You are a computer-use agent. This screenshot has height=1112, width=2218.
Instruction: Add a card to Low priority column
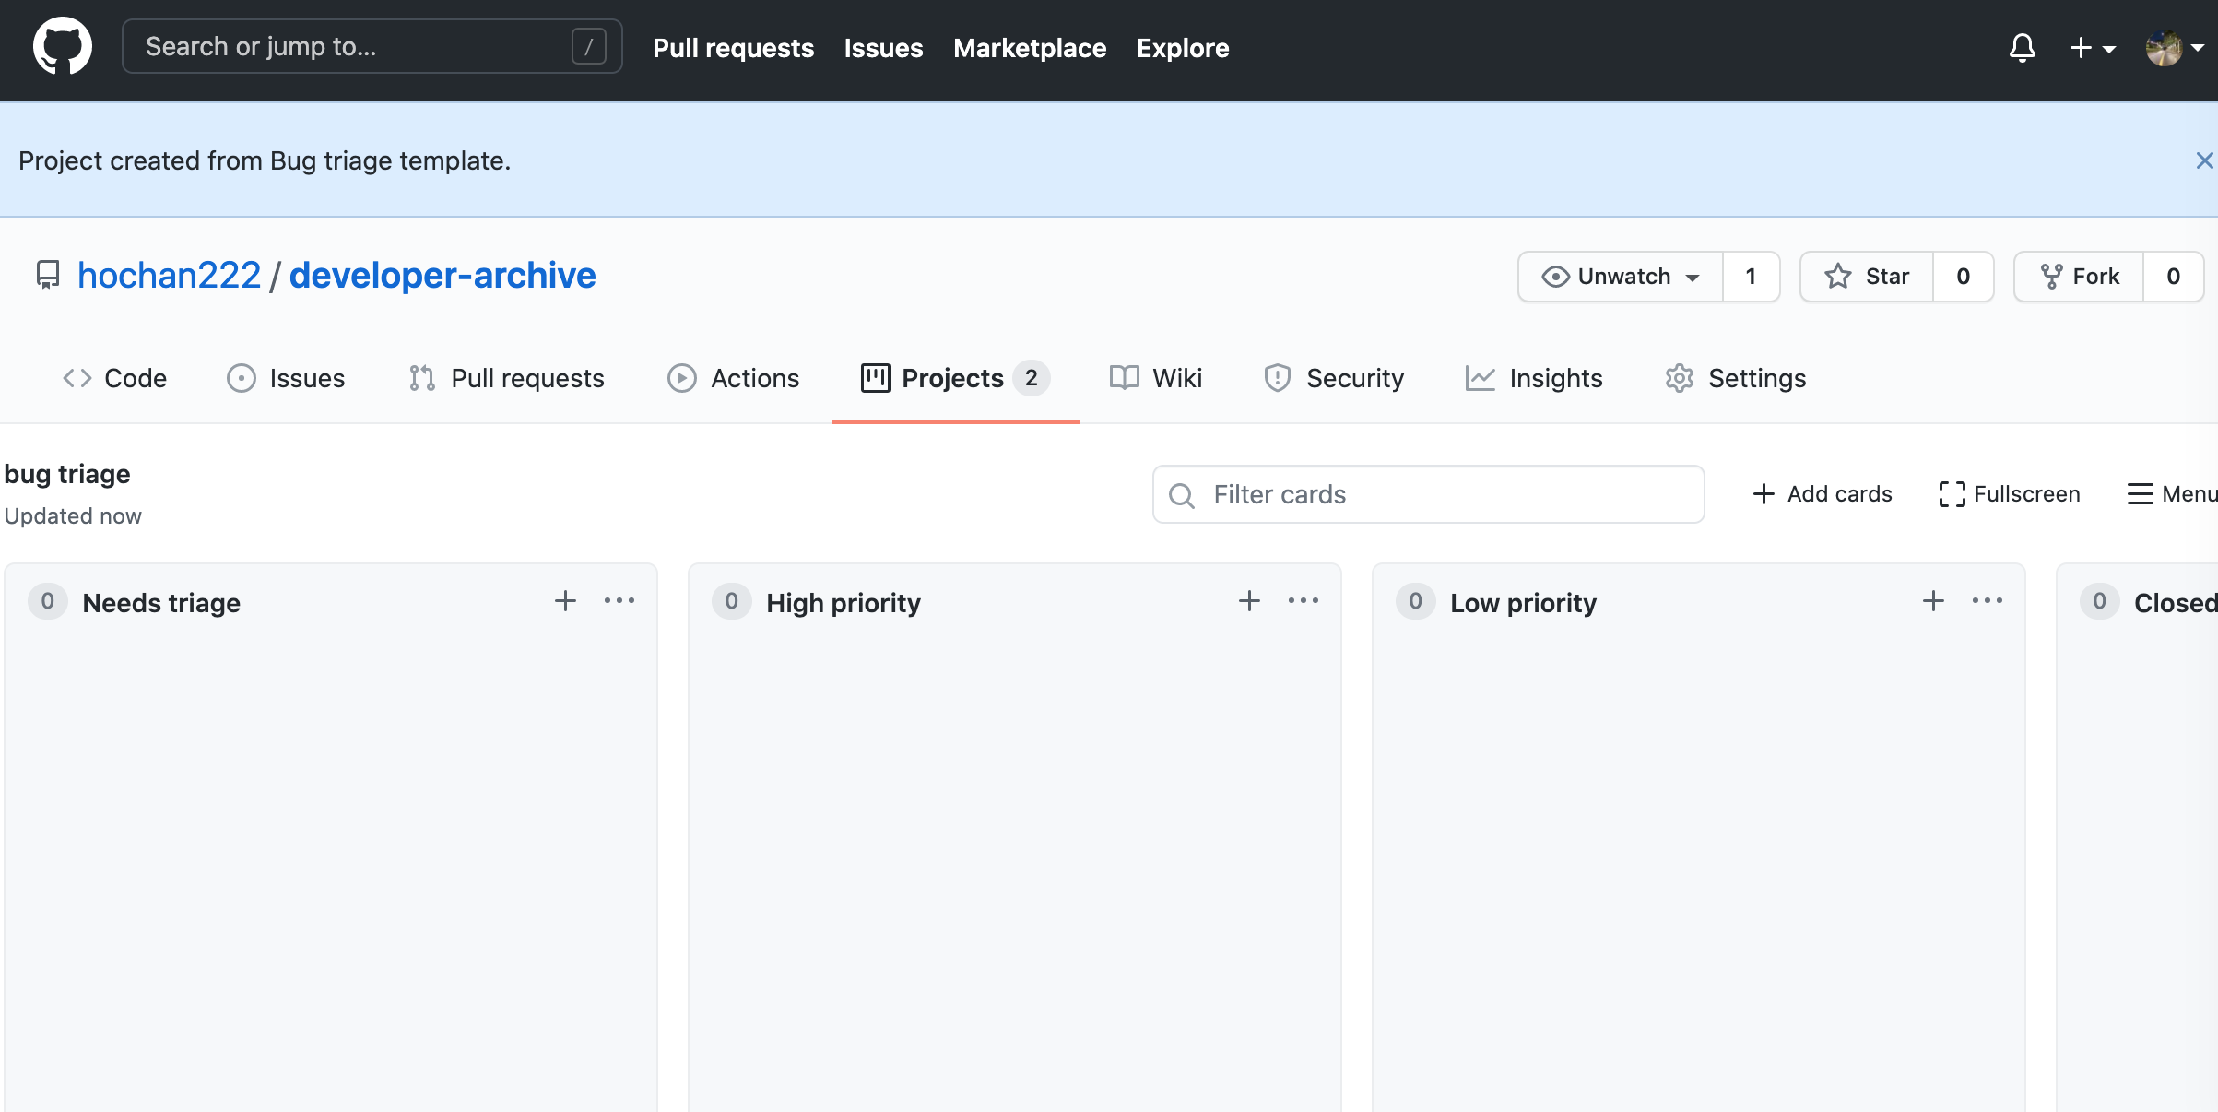(x=1933, y=601)
